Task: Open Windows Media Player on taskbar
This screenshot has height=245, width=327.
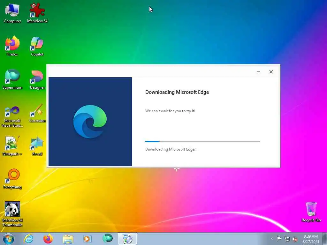Action: pos(87,239)
